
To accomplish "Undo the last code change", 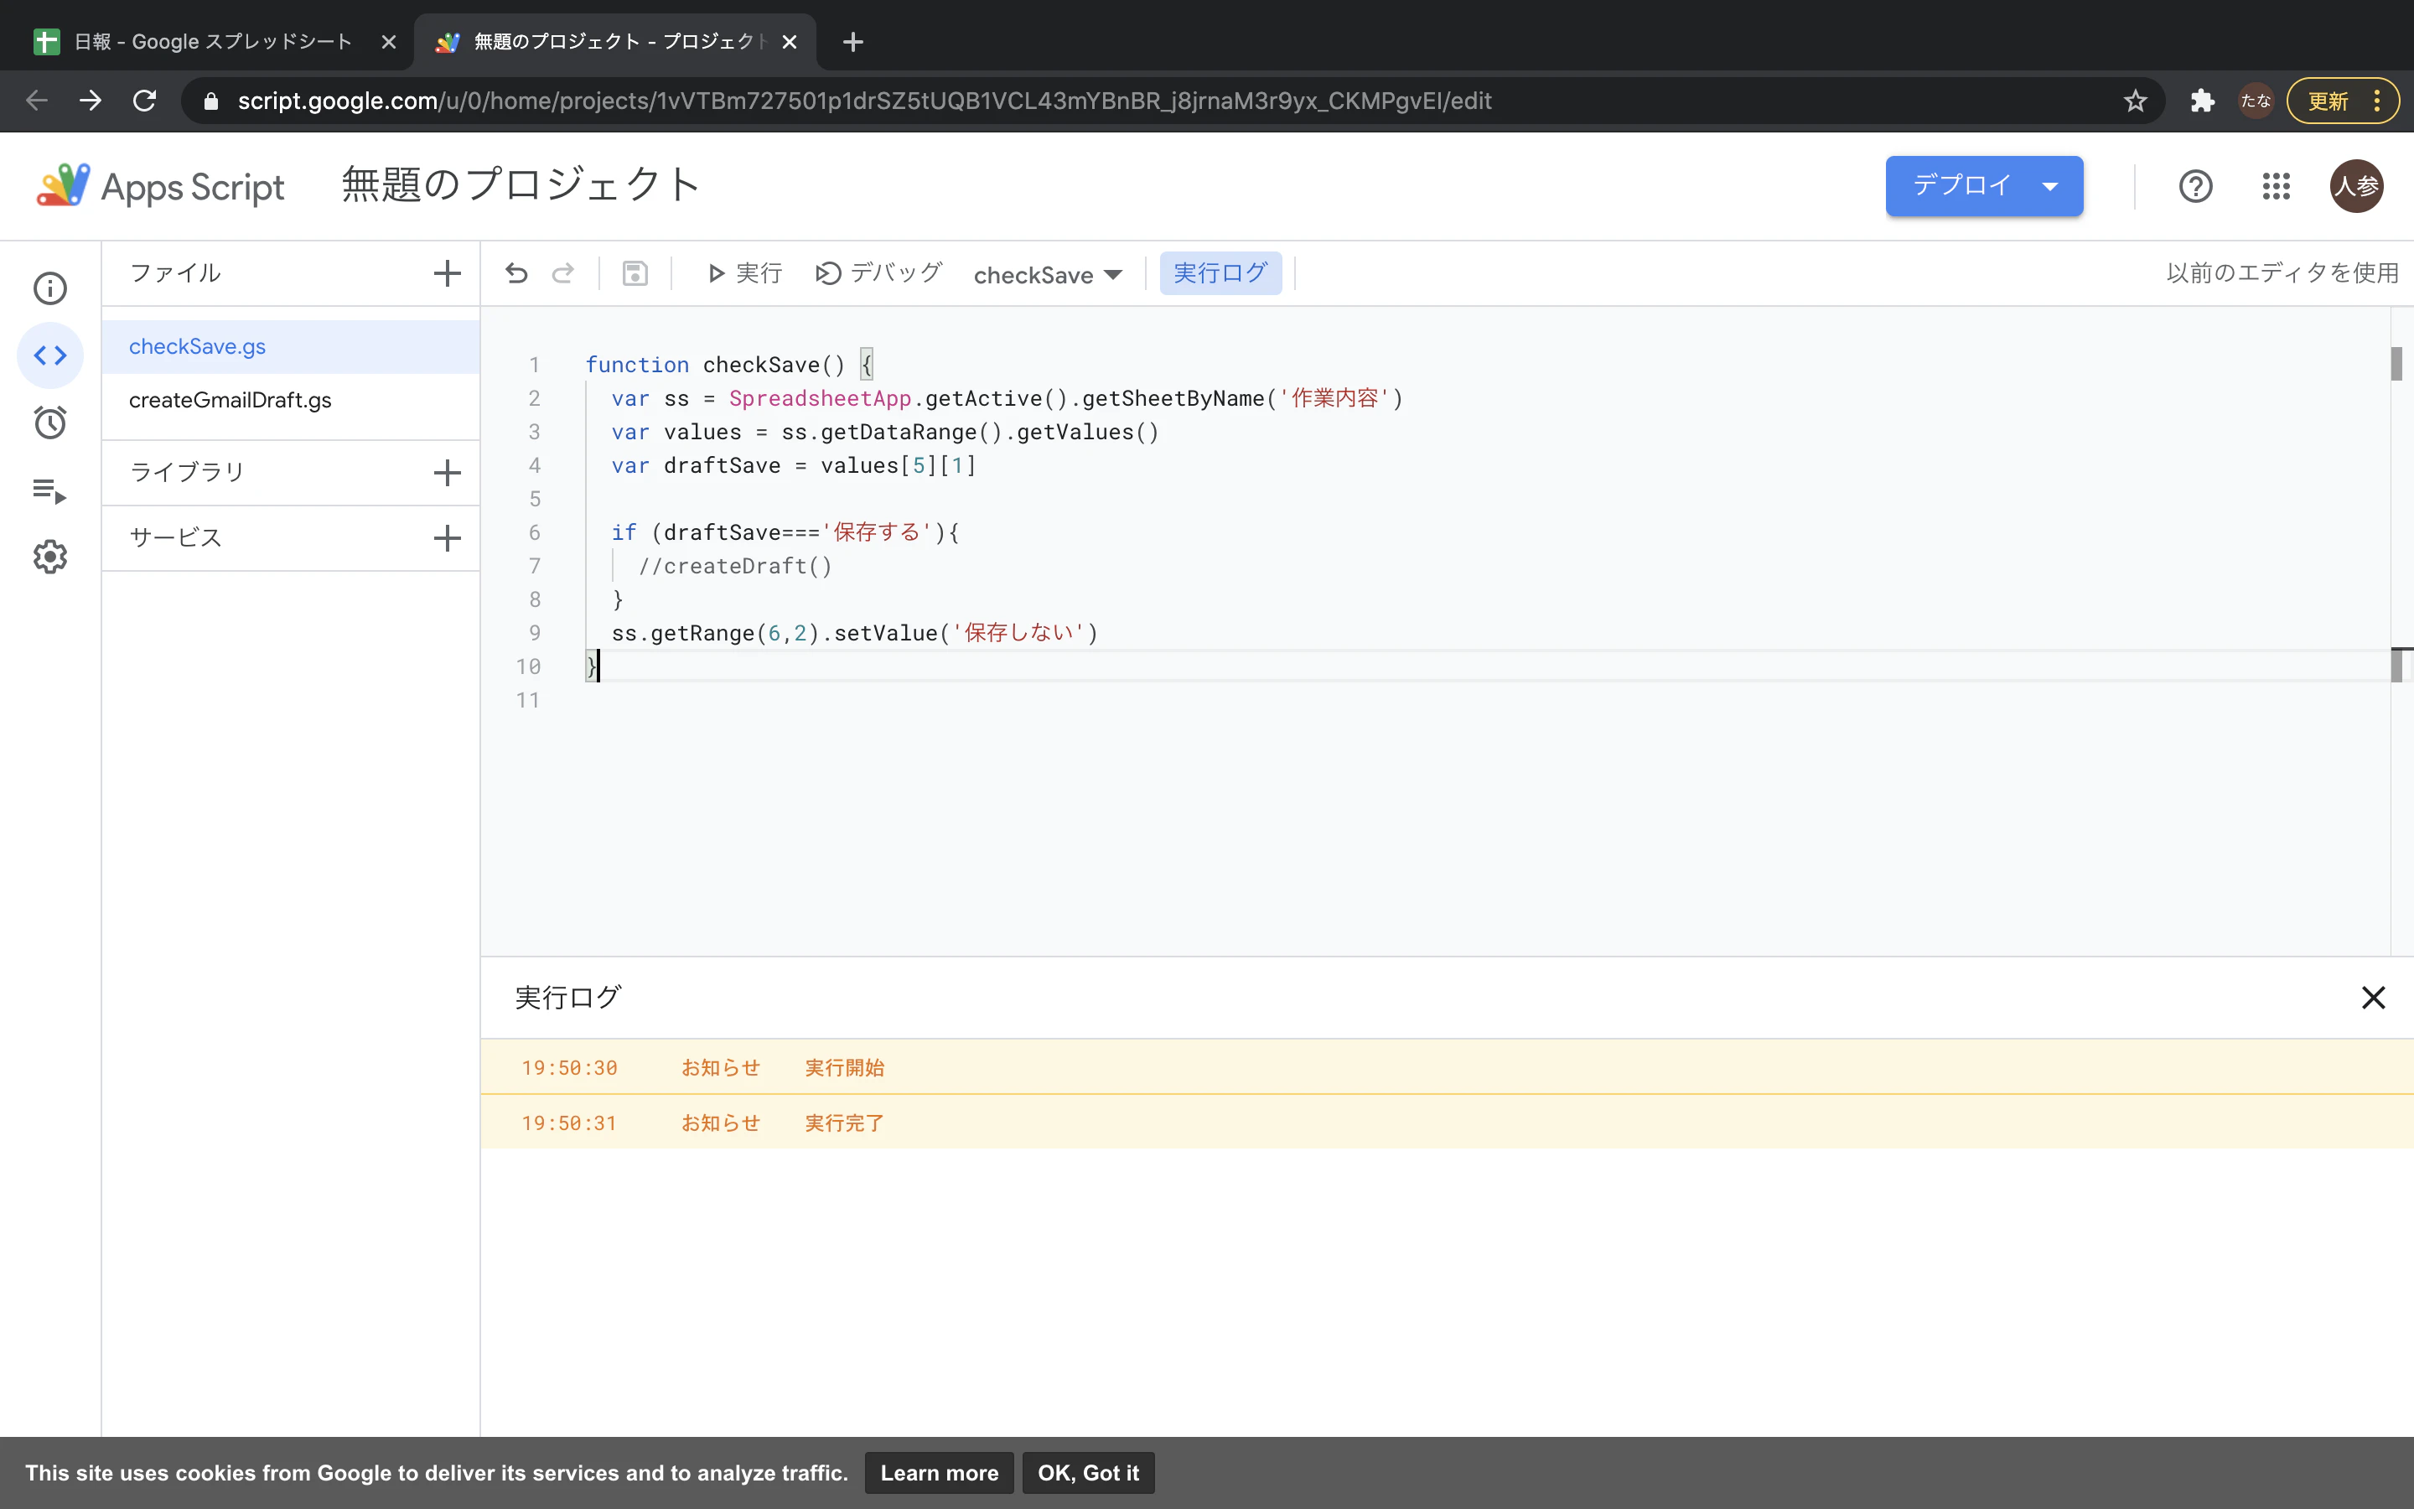I will pyautogui.click(x=515, y=272).
